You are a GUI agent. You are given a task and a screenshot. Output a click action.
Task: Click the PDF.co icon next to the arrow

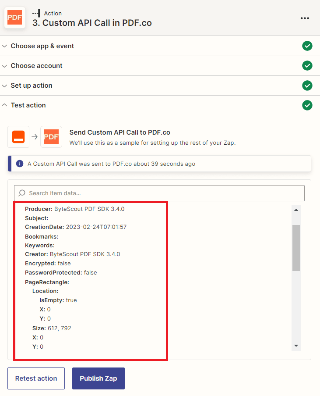tap(51, 137)
